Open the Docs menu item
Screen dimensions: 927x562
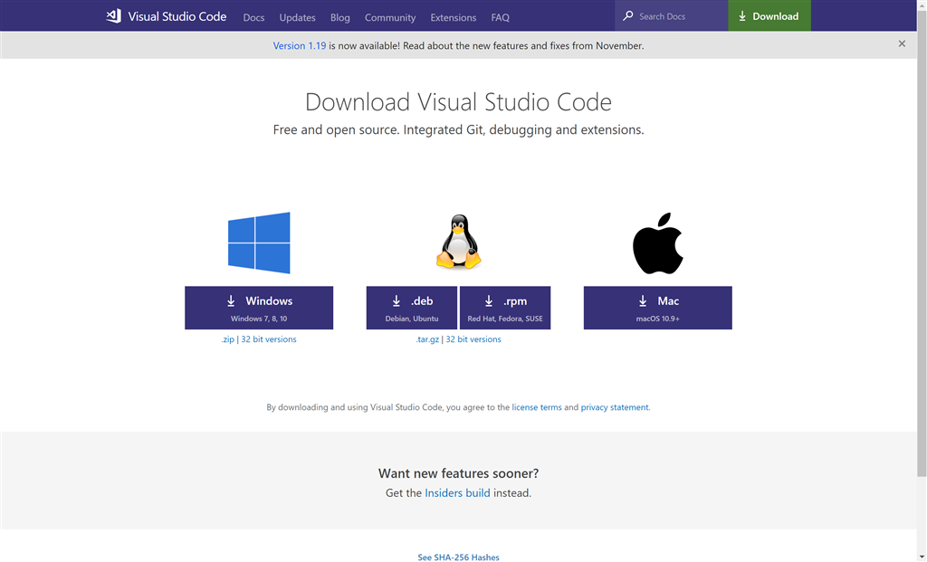[x=253, y=17]
